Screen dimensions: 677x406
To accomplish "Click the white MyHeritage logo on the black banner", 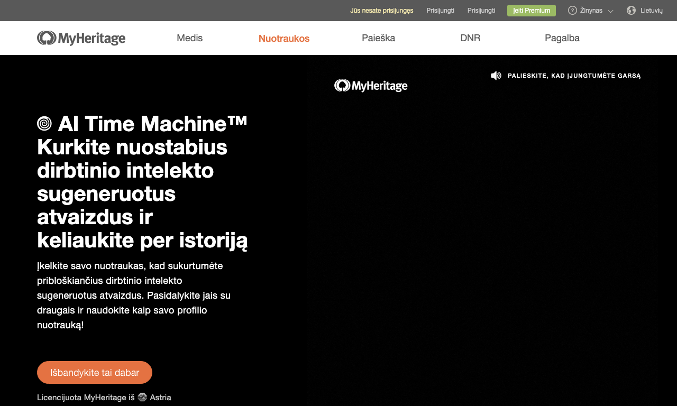I will pos(371,86).
